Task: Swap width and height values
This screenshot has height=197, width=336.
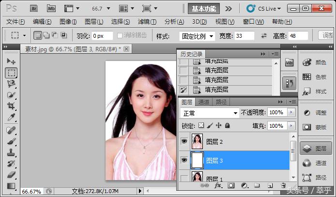Action: tap(264, 36)
